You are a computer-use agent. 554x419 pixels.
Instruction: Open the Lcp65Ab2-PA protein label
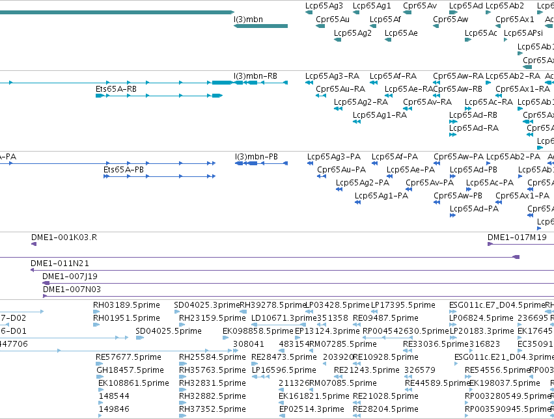[x=513, y=157]
